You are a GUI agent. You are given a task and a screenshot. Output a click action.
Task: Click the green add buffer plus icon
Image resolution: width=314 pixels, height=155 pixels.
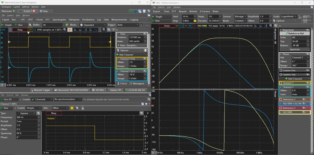click(67, 25)
